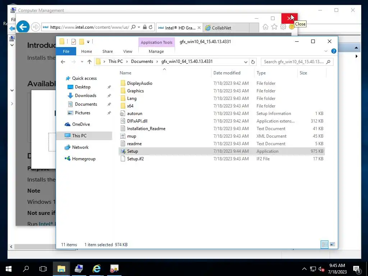Image resolution: width=368 pixels, height=276 pixels.
Task: Click the Properties icon in quick access toolbar
Action: point(73,42)
